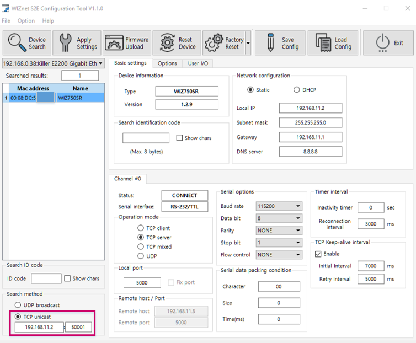The height and width of the screenshot is (343, 416).
Task: Select UDP operation mode
Action: pyautogui.click(x=141, y=256)
